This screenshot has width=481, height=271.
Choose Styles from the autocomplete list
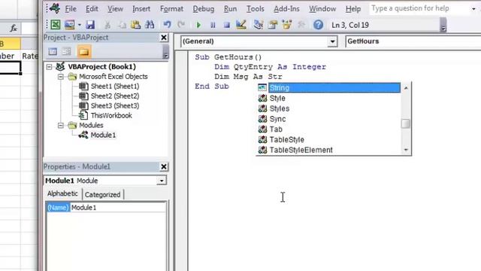(279, 108)
